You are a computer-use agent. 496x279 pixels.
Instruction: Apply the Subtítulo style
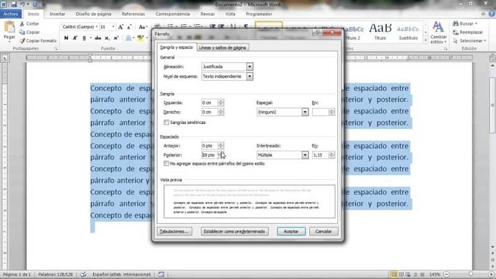tap(408, 32)
